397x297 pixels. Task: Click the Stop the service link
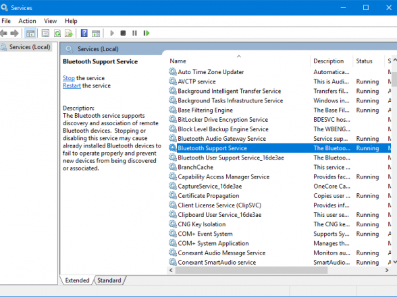(x=68, y=78)
